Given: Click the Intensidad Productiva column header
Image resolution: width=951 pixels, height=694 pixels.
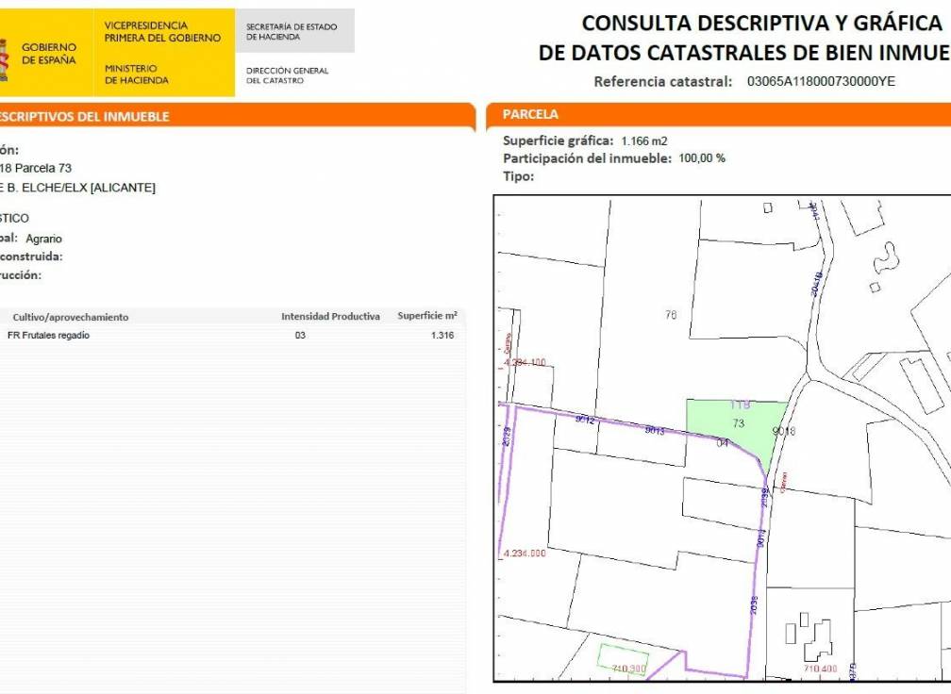Looking at the screenshot, I should pyautogui.click(x=330, y=317).
